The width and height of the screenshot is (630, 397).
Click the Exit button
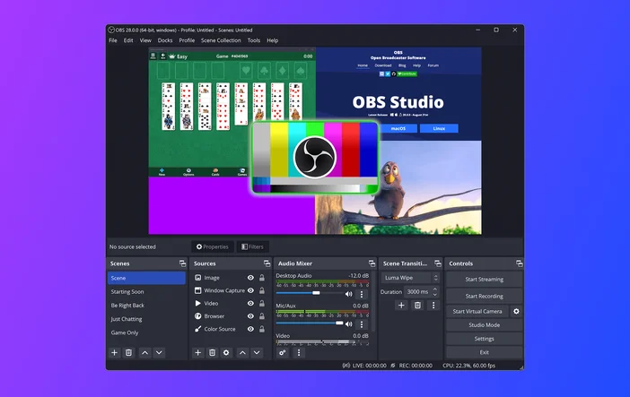(x=484, y=352)
